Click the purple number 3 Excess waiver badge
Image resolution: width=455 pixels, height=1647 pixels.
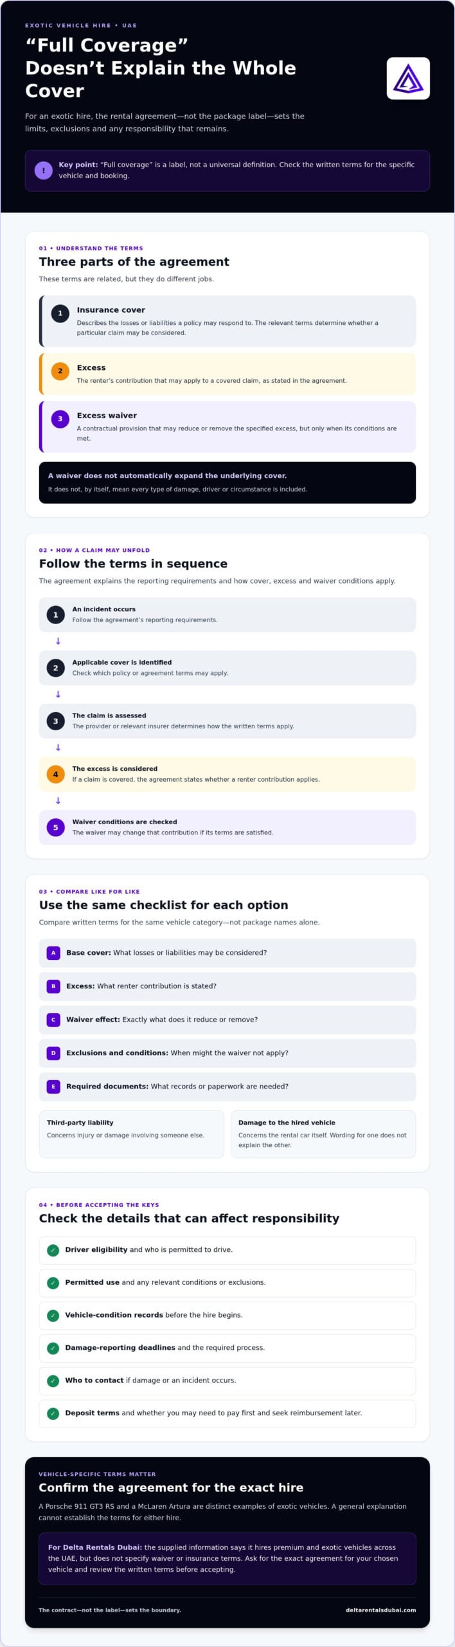60,419
